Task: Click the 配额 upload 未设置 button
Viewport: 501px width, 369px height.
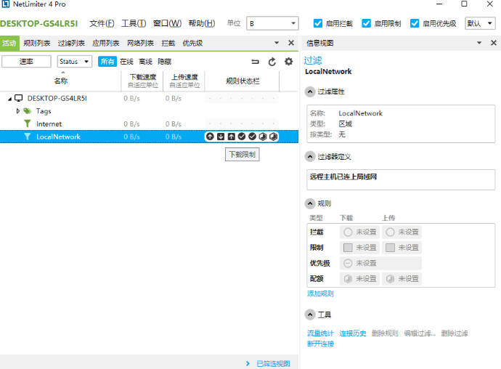Action: click(402, 279)
